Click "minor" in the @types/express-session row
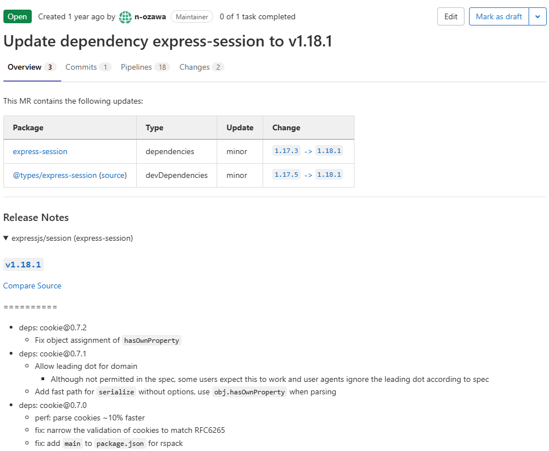Viewport: 549px width, 451px height. coord(237,175)
